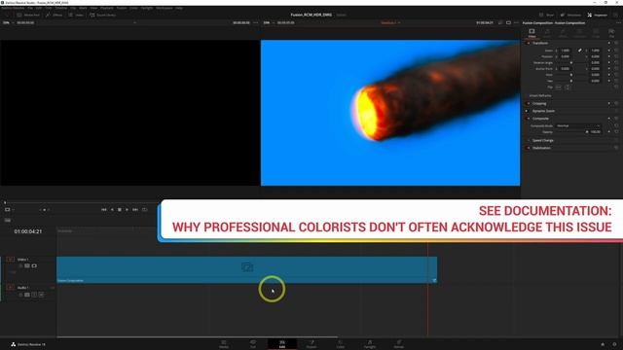This screenshot has height=350, width=623.
Task: Open source viewer zoom percentage dropdown
Action: [x=8, y=22]
